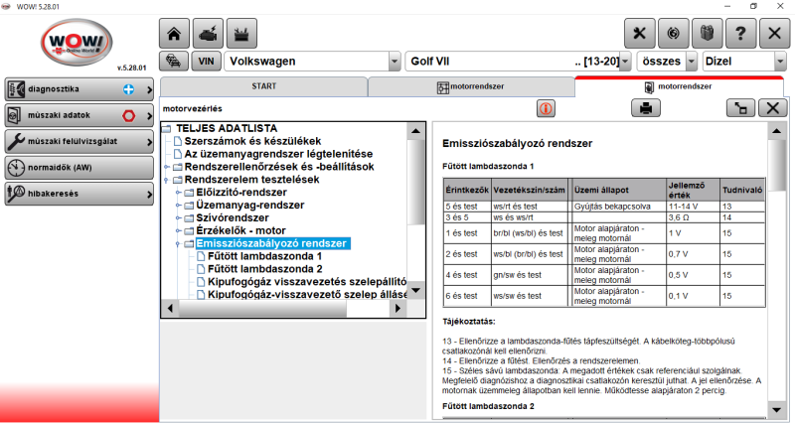The width and height of the screenshot is (795, 423).
Task: Expand the Előizzító-rendszer folder
Action: (178, 193)
